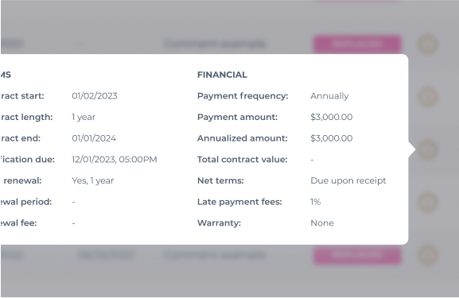Click the 1% late payment fees value
This screenshot has width=459, height=298.
(x=316, y=202)
